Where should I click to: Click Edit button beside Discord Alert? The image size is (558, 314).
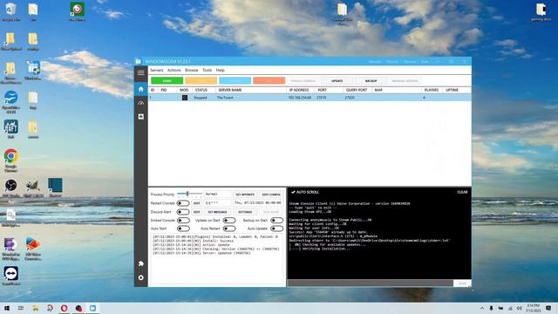pos(196,212)
